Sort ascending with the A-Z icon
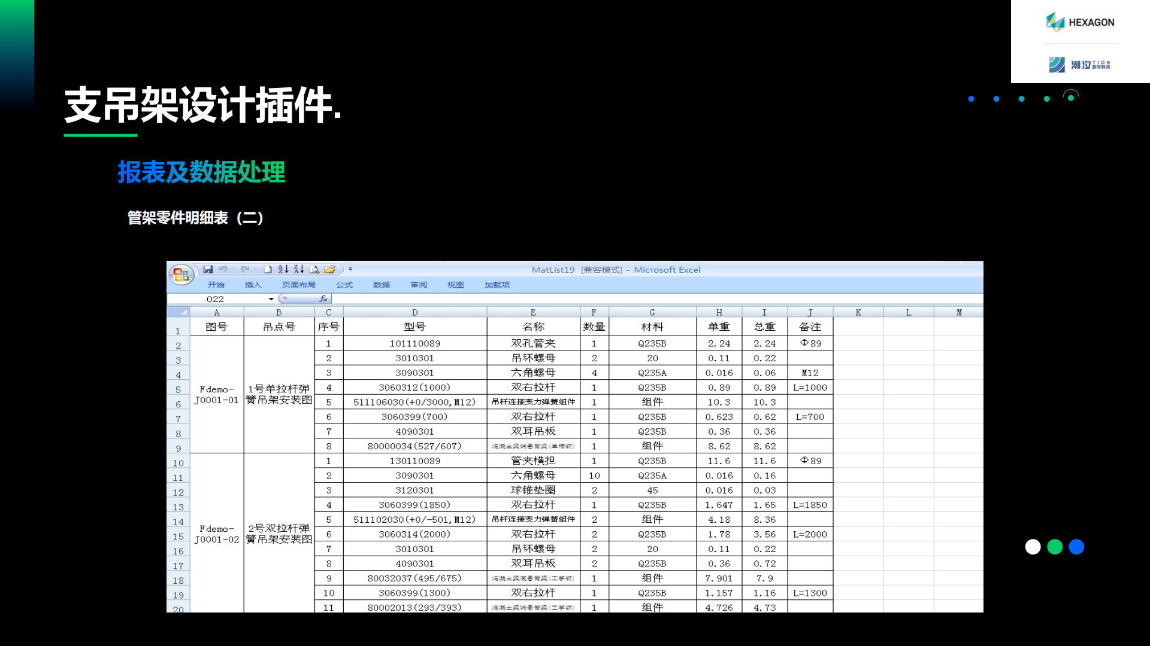The width and height of the screenshot is (1150, 646). coord(283,269)
